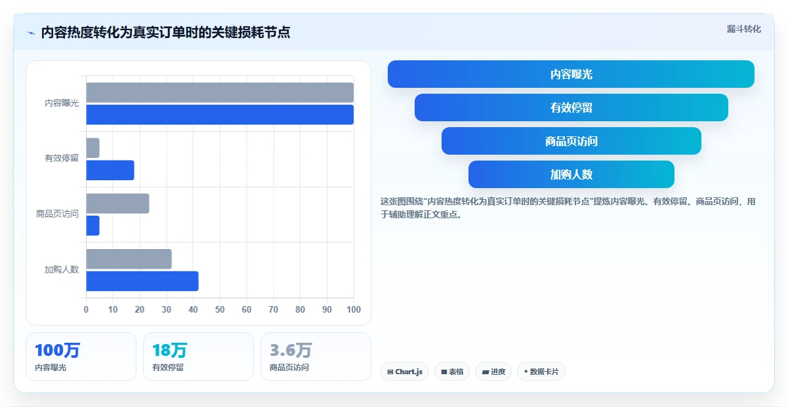The width and height of the screenshot is (788, 407).
Task: Select the 商品页访问 funnel stage
Action: tap(571, 141)
